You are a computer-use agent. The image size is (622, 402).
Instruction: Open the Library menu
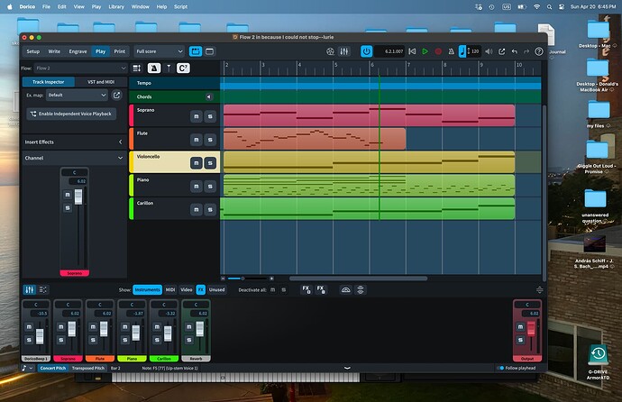[116, 6]
